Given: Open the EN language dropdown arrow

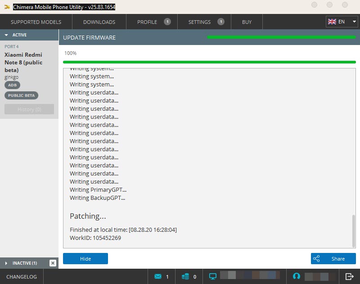Looking at the screenshot, I should point(354,22).
